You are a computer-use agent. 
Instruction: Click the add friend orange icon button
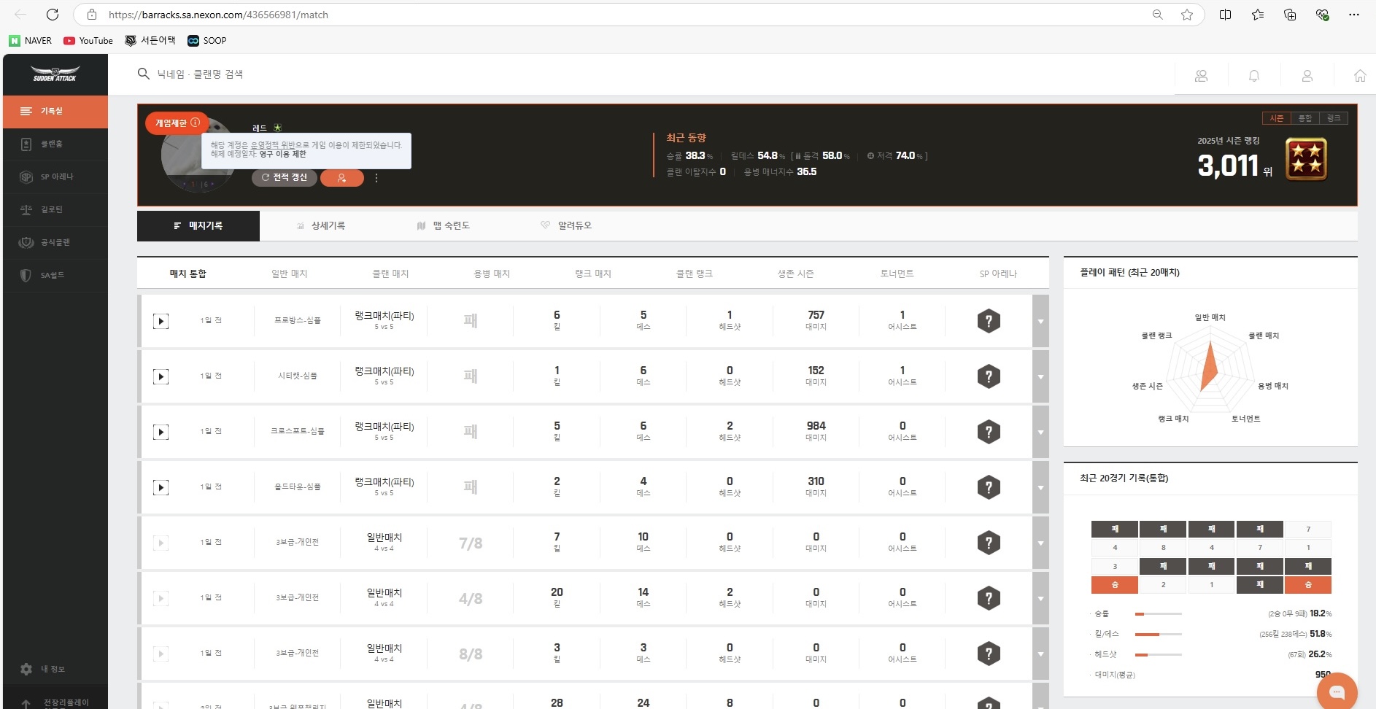click(341, 178)
